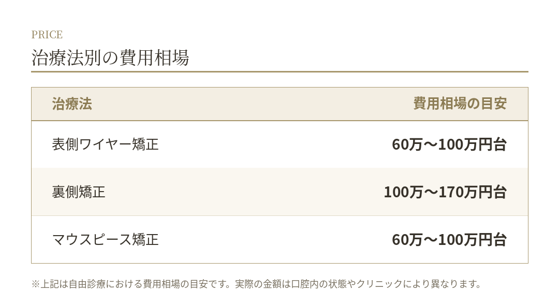Click the ※ symbol starting the note
This screenshot has height=290, width=559.
click(36, 284)
